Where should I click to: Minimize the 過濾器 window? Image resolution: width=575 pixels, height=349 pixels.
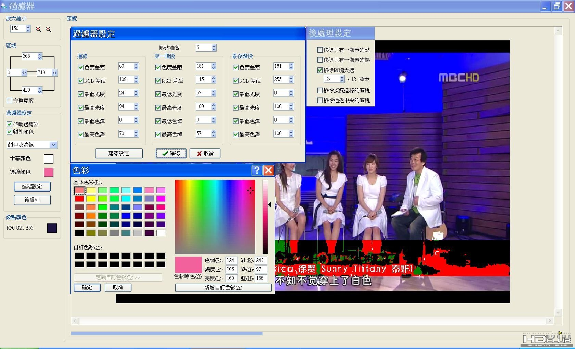click(545, 6)
